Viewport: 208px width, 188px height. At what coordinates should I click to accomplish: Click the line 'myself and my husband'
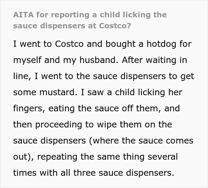[100, 60]
